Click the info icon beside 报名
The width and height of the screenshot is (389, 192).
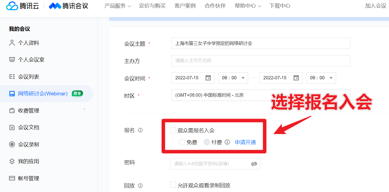click(x=140, y=130)
